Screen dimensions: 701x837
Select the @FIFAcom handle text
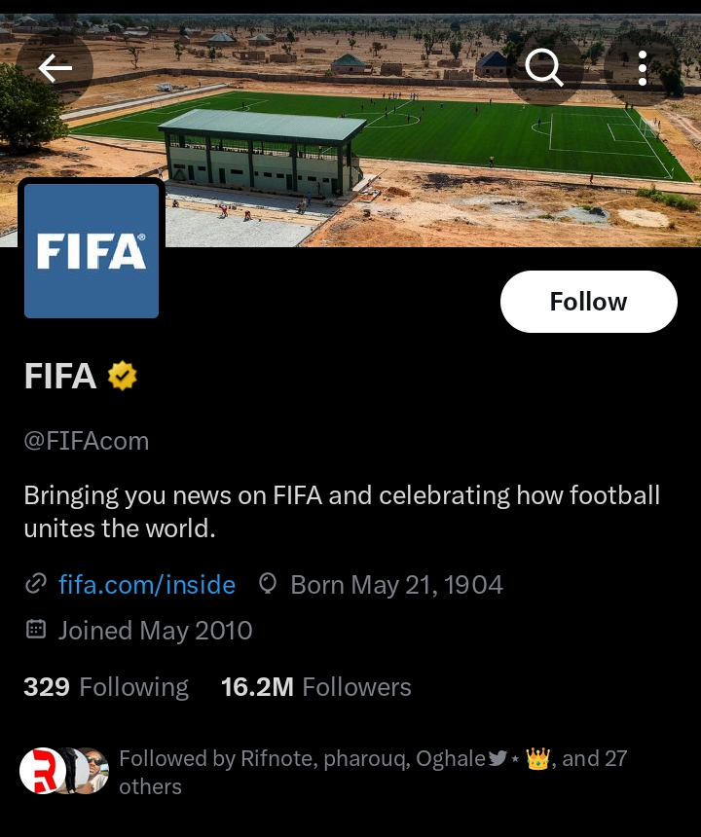point(87,441)
